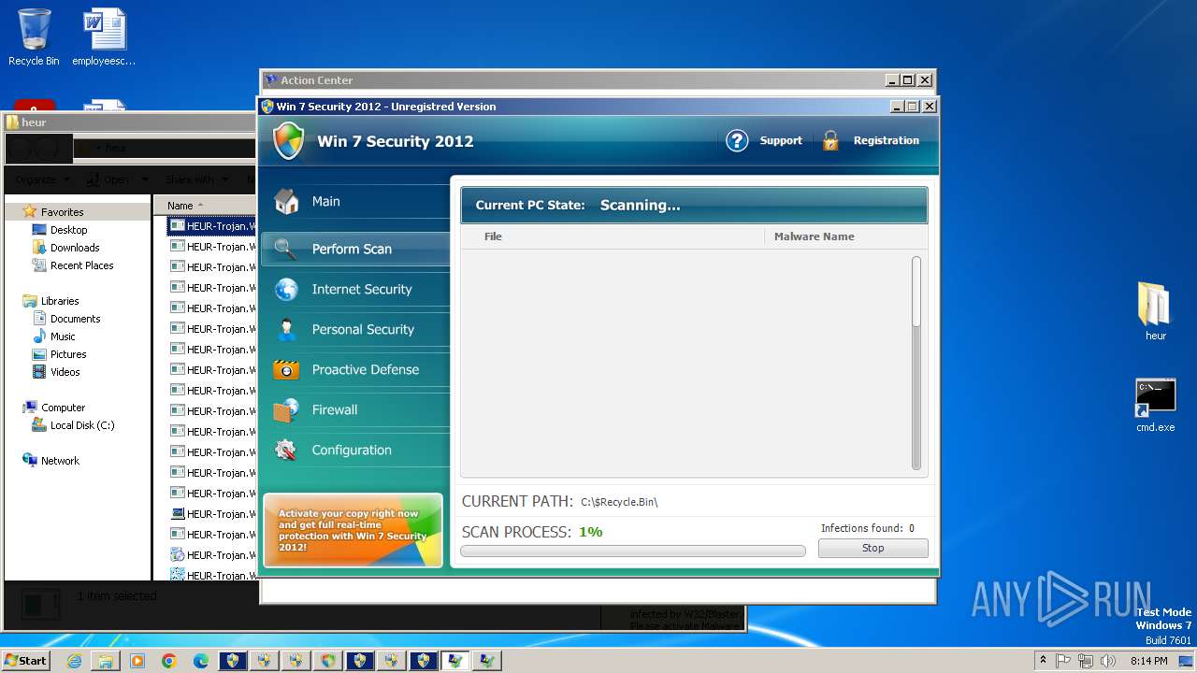Click the Registration link in header
This screenshot has width=1197, height=673.
coord(887,140)
